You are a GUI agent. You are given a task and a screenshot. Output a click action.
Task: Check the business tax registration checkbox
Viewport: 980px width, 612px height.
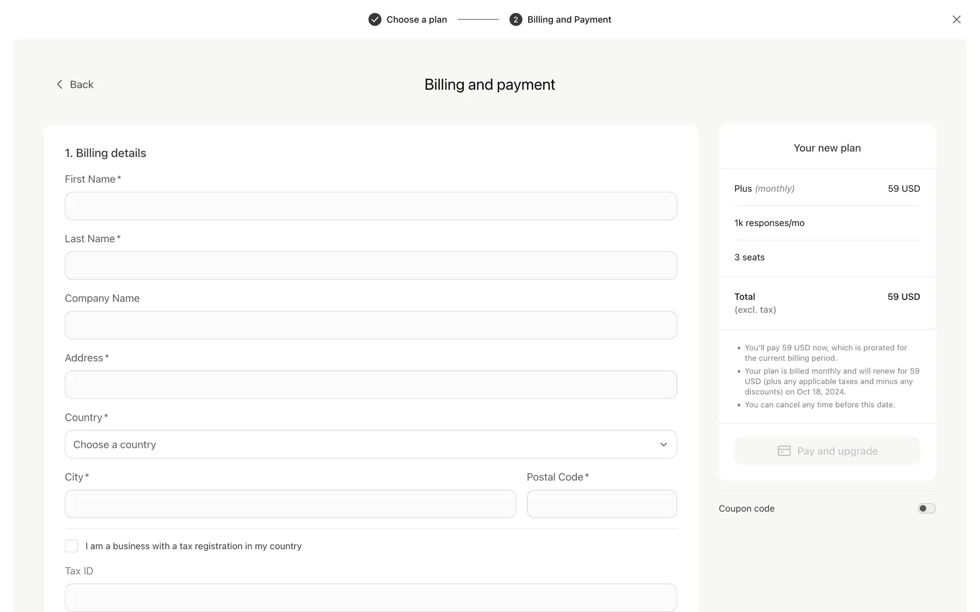[x=71, y=546]
